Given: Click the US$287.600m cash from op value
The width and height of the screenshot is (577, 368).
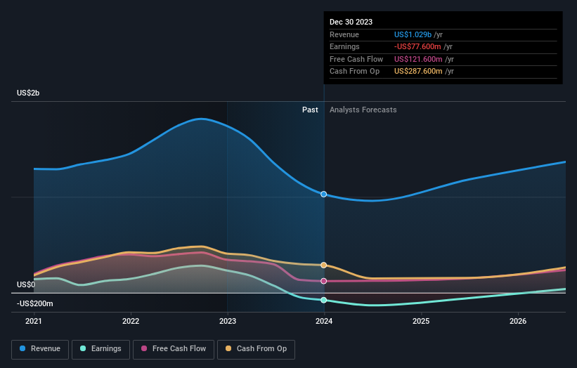Looking at the screenshot, I should click(x=418, y=72).
